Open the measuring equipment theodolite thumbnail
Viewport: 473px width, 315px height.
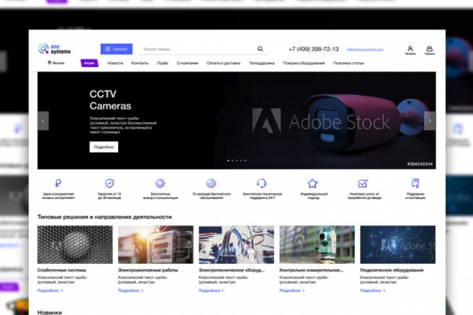[x=317, y=245]
